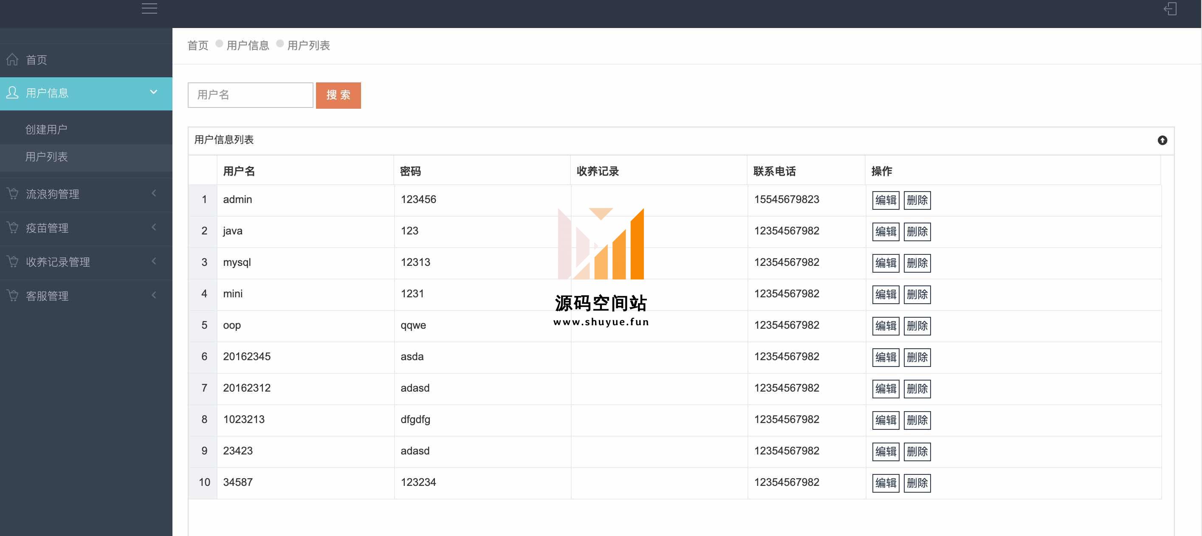Delete the 20162345 user row
The image size is (1202, 536).
917,357
